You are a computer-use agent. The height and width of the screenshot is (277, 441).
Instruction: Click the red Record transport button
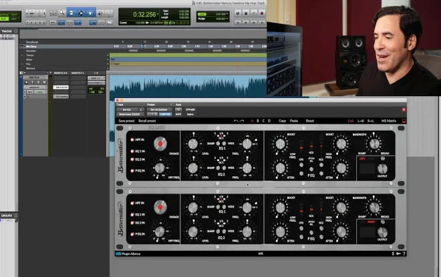[x=262, y=13]
